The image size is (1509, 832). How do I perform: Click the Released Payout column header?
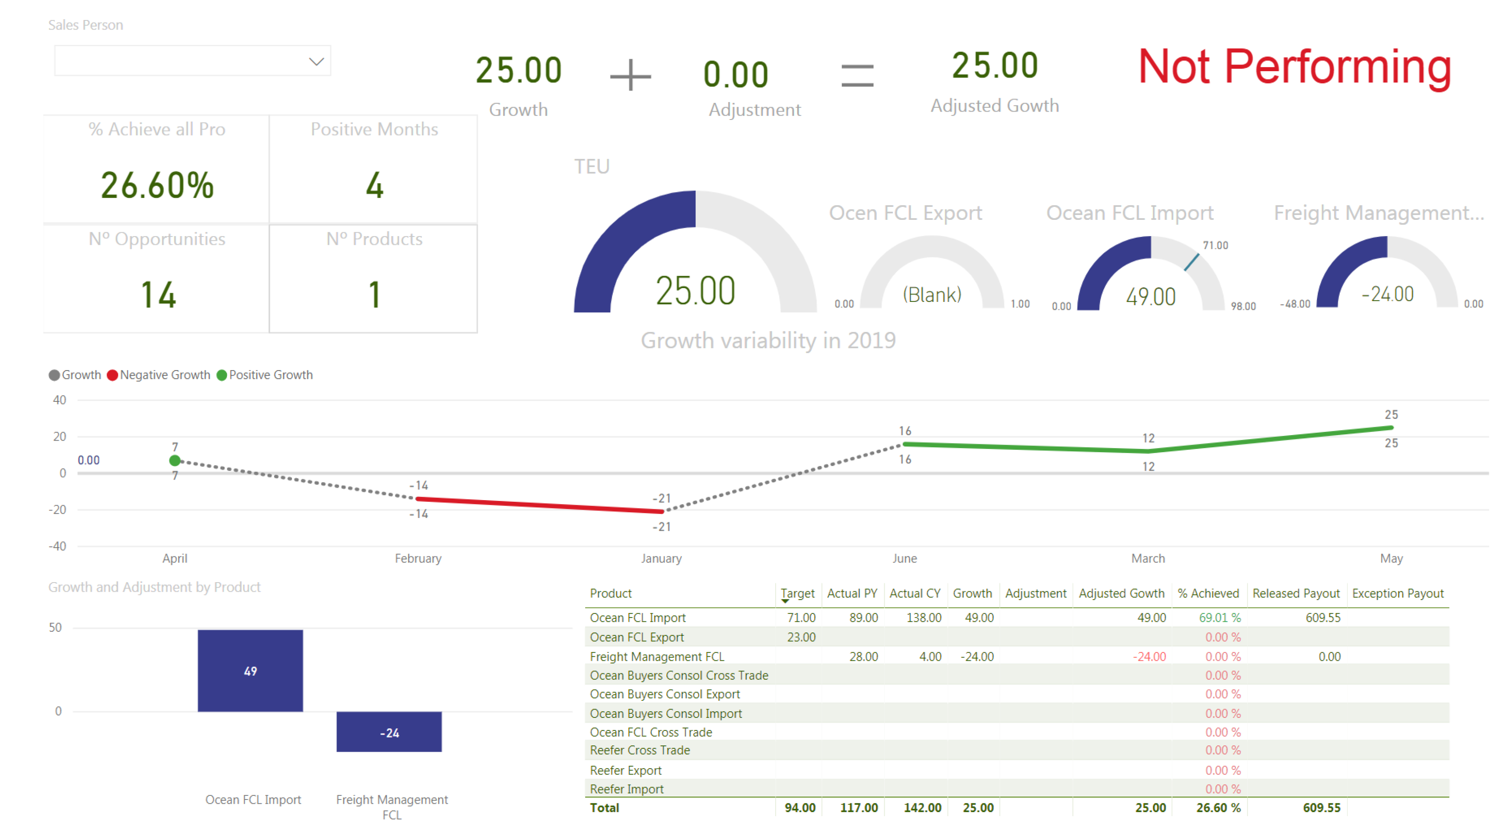click(x=1296, y=594)
